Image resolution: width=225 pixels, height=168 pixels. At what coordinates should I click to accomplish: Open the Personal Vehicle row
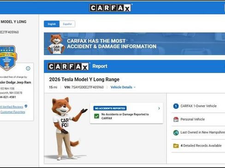(x=198, y=119)
